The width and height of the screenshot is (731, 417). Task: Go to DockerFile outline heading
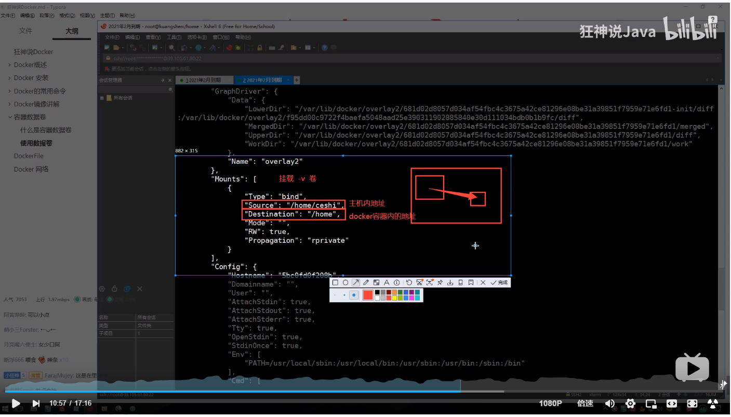(x=29, y=156)
